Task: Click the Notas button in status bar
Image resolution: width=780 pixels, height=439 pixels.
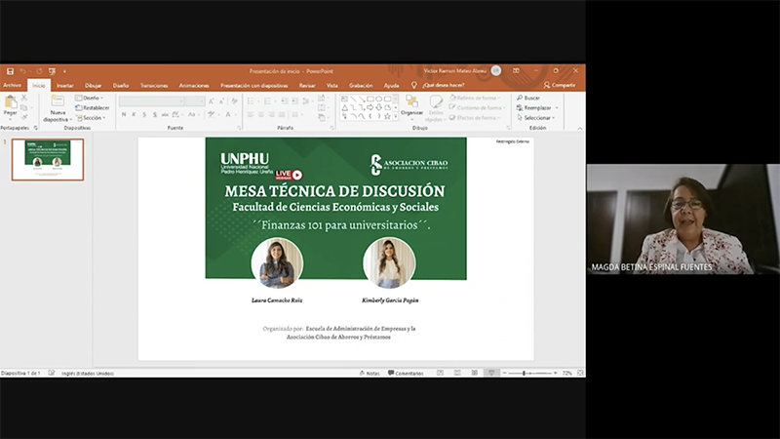Action: [370, 373]
